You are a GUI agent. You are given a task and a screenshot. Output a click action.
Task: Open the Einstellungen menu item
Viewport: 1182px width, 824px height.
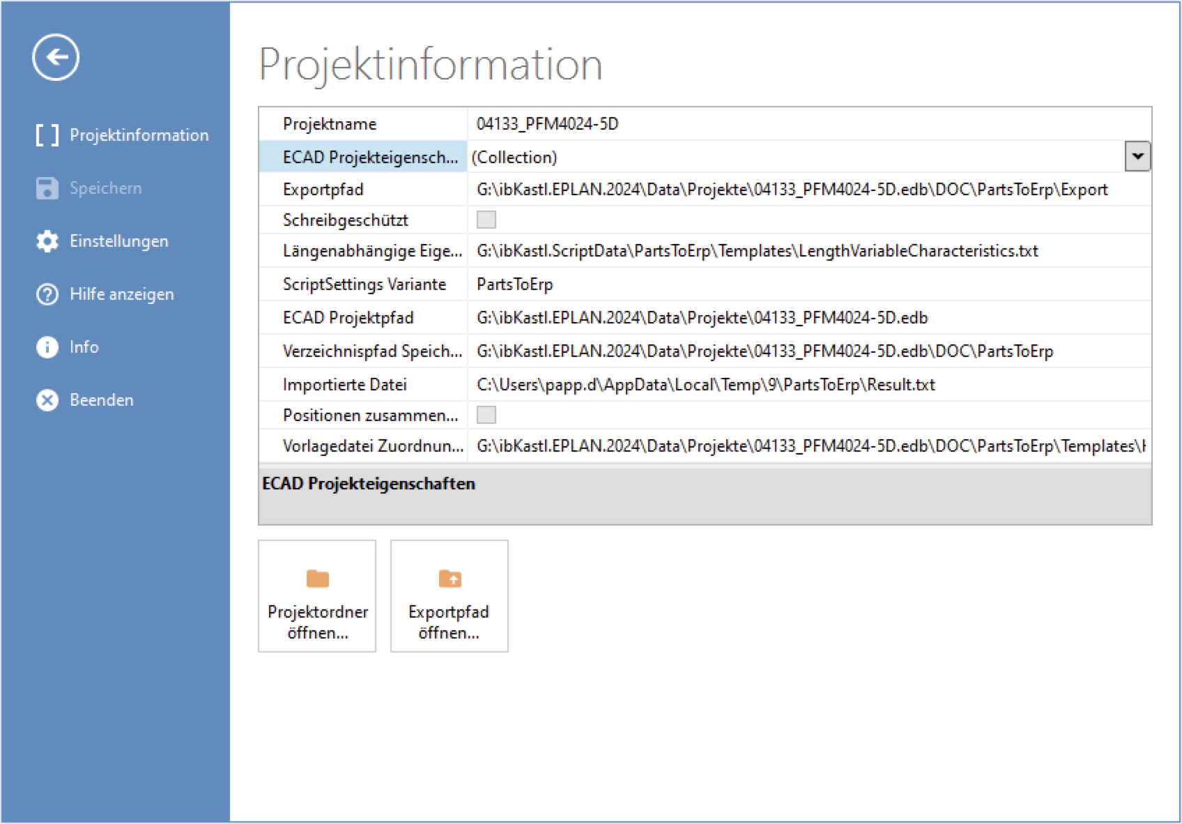[118, 241]
